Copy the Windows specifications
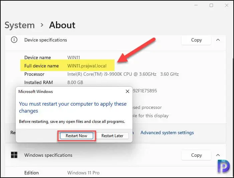This screenshot has height=178, width=234. point(196,155)
